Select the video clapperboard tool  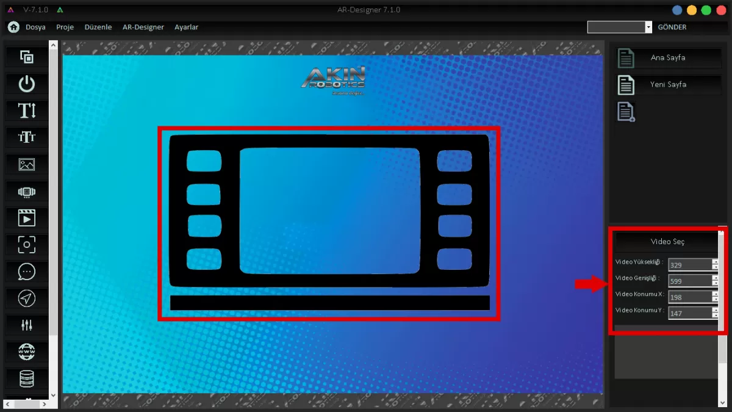[27, 218]
